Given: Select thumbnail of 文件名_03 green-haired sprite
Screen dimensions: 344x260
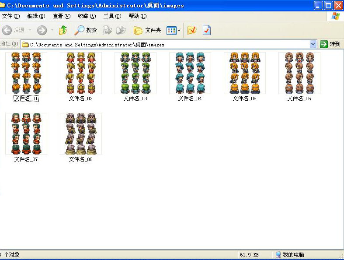Looking at the screenshot, I should (x=136, y=73).
